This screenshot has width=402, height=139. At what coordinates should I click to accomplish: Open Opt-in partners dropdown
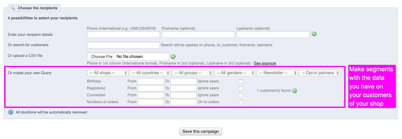(x=320, y=73)
